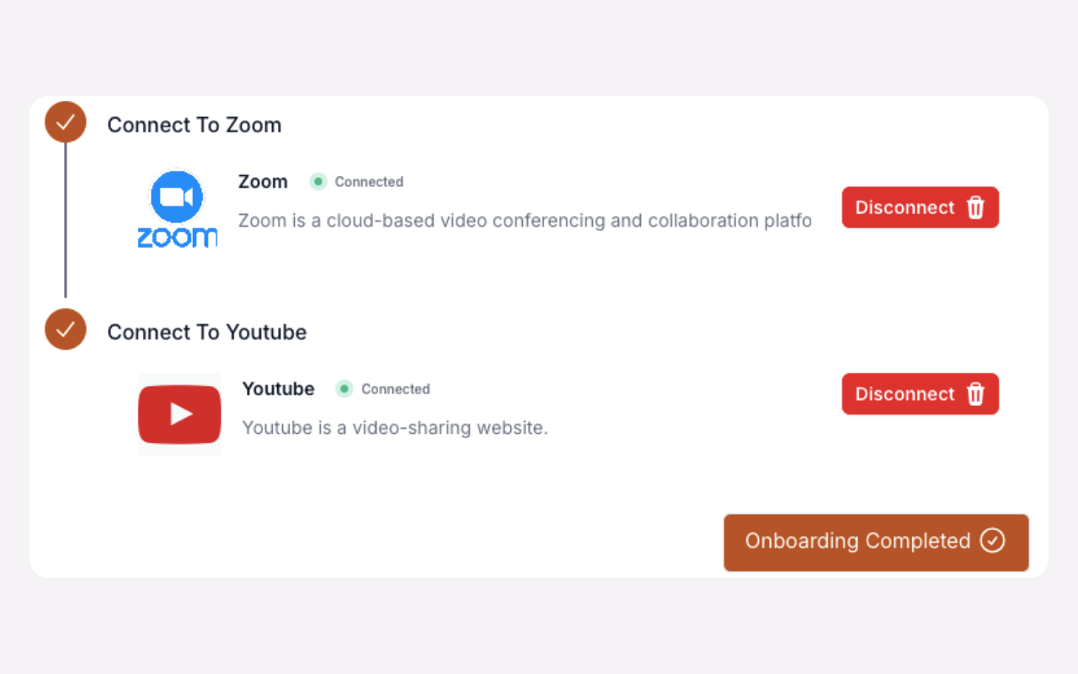The image size is (1078, 674).
Task: Click the Zoom application logo
Action: click(177, 207)
